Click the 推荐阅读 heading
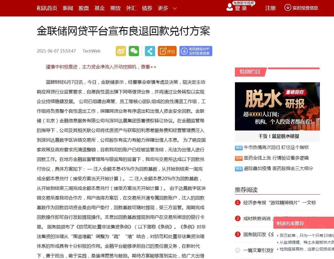334x259 pixels. coord(246,190)
